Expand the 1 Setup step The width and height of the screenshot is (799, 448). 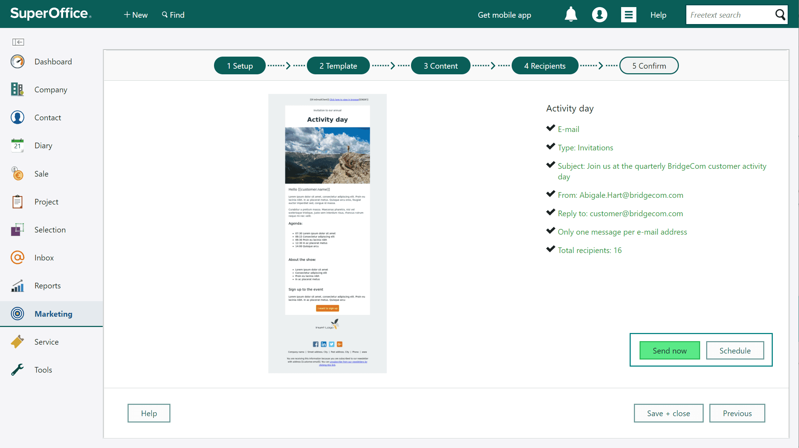pos(239,65)
